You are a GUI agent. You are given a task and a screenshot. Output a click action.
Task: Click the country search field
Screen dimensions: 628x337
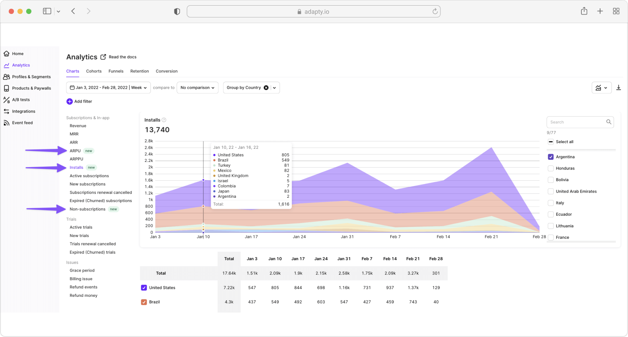click(577, 122)
